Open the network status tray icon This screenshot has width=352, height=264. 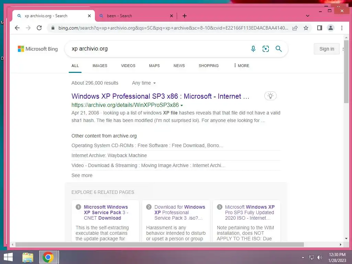311,257
